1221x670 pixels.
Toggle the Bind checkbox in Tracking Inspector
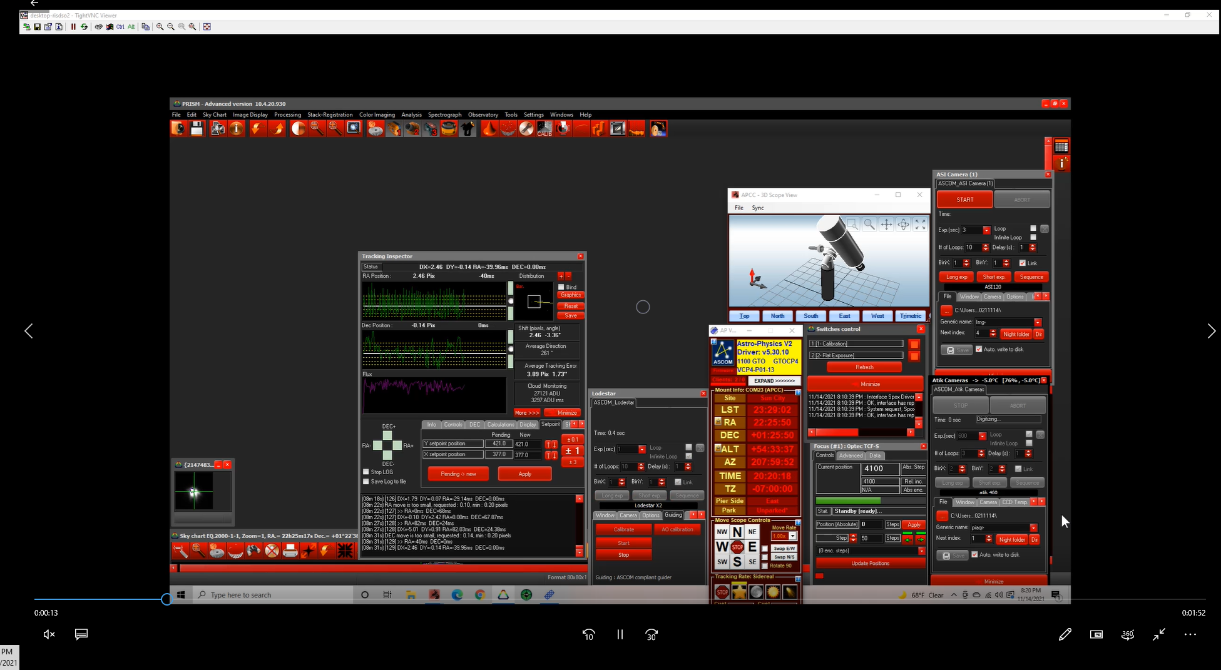point(561,287)
